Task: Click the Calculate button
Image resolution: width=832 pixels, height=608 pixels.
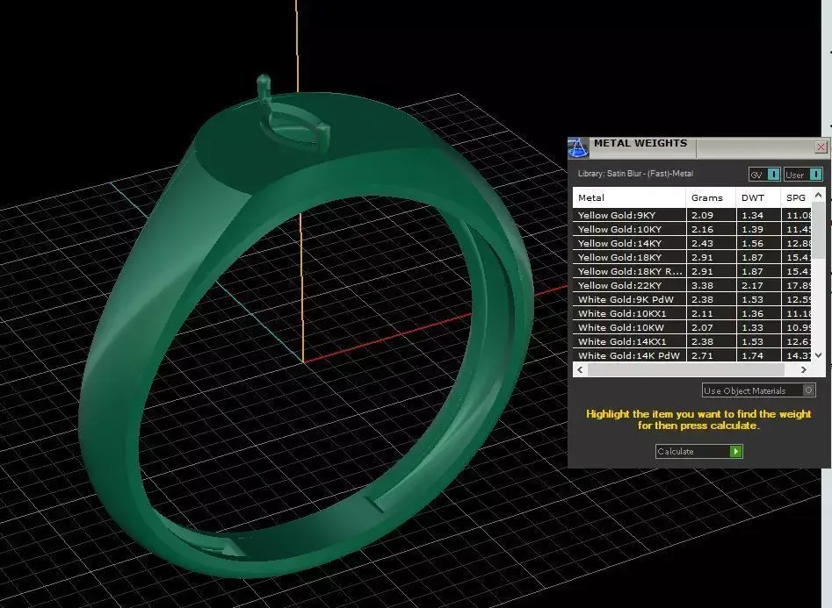Action: [x=698, y=451]
